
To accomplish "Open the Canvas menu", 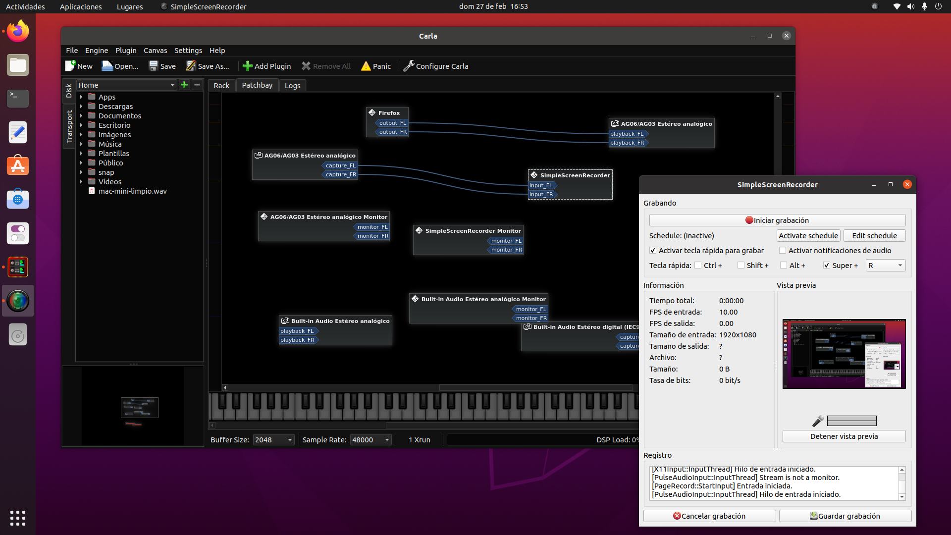I will (x=155, y=51).
